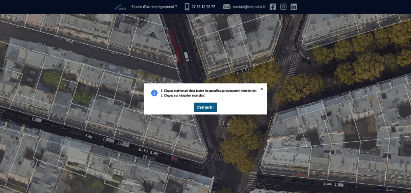Open the Instagram profile icon
Screen dimensions: 411x193
283,7
